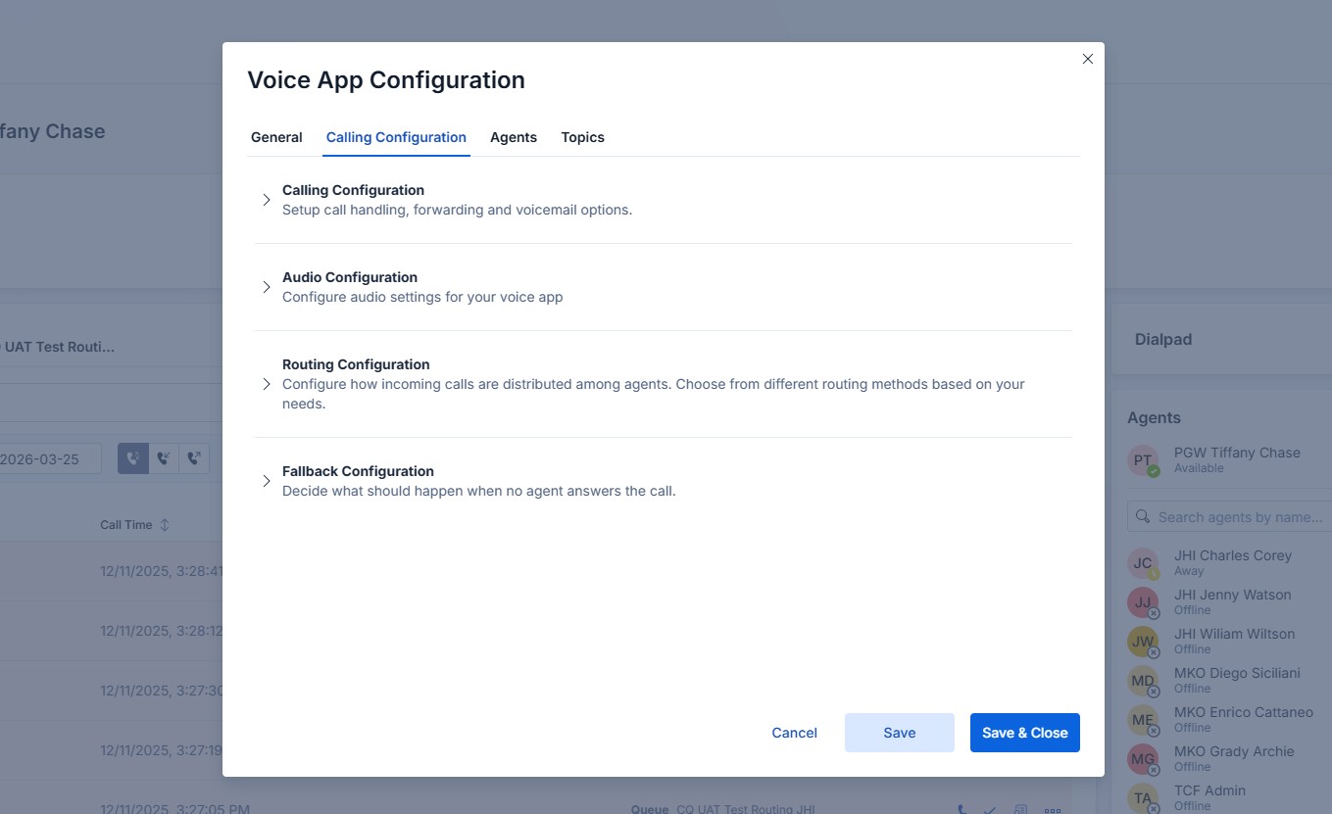1332x814 pixels.
Task: Select MKO Enrico Cattaneo avatar
Action: tap(1143, 720)
